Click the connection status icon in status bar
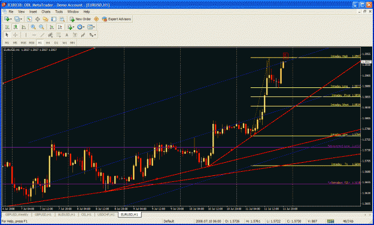Screen dimensions: 374x225 coord(330,221)
